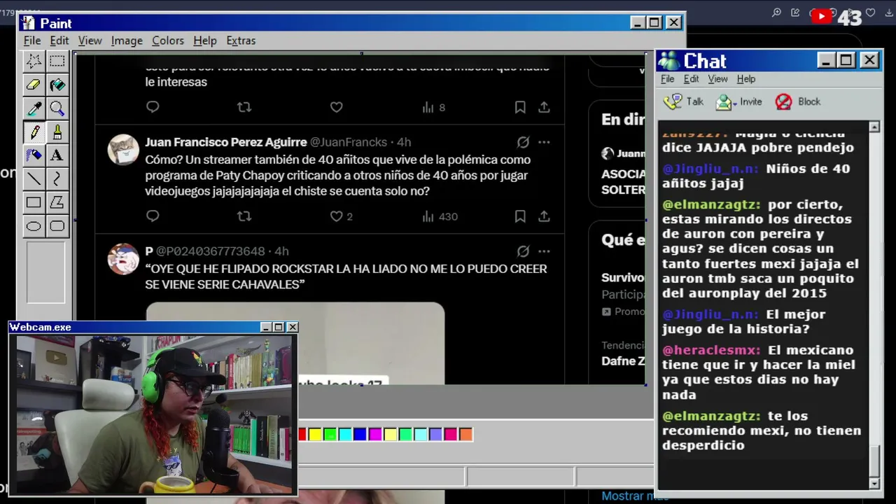
Task: Open the Paint View menu
Action: point(90,41)
